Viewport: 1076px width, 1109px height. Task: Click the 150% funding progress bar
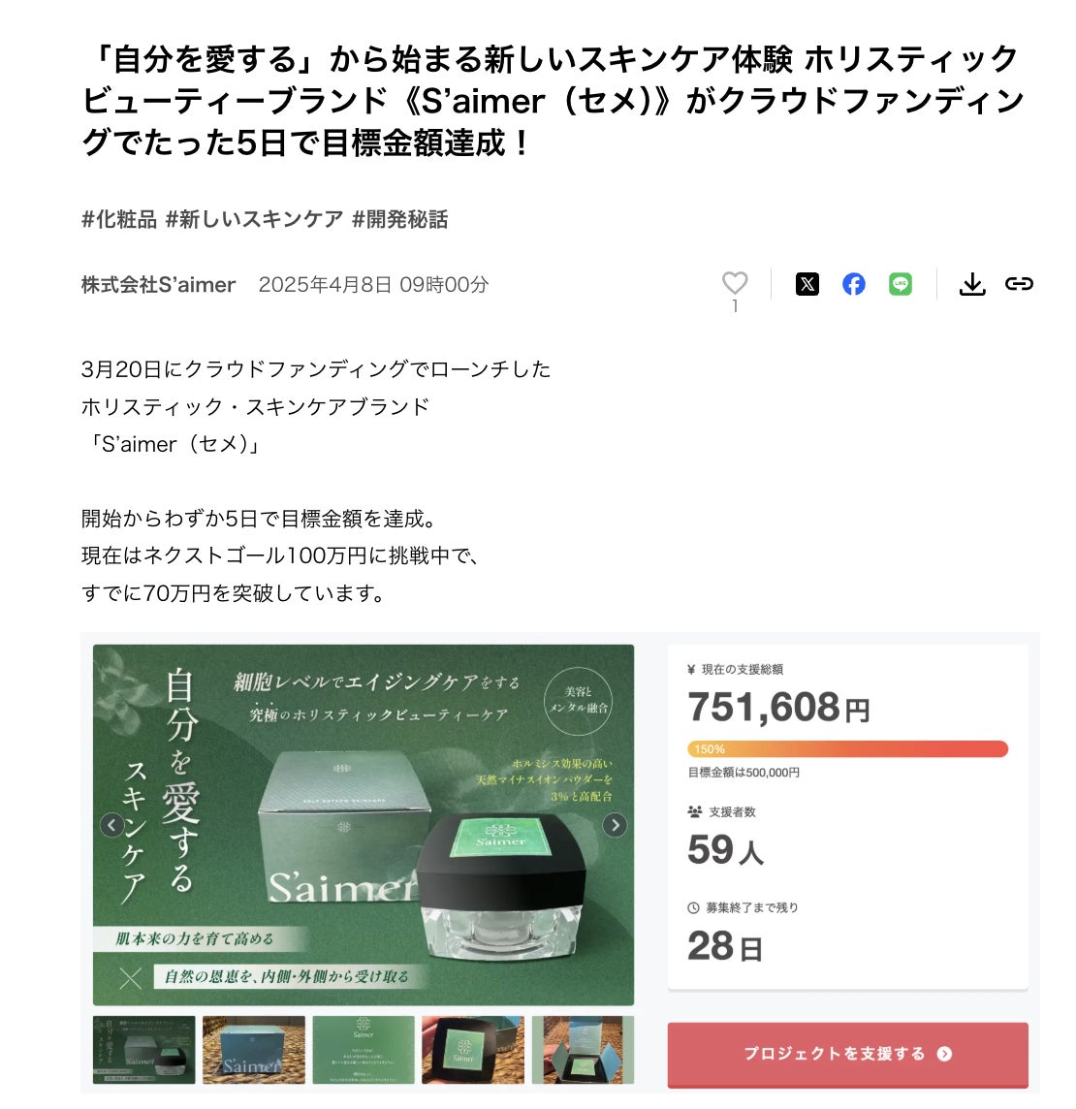coord(847,749)
